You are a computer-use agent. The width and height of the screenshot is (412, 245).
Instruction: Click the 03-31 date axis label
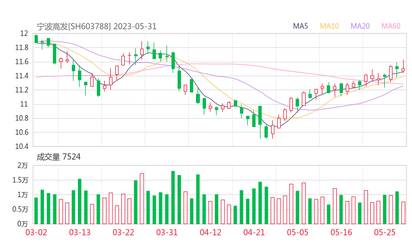(167, 232)
